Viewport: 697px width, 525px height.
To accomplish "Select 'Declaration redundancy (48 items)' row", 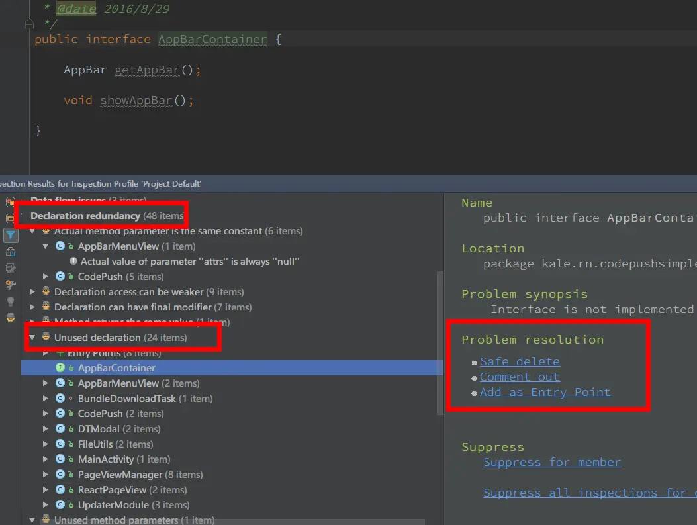I will tap(107, 216).
